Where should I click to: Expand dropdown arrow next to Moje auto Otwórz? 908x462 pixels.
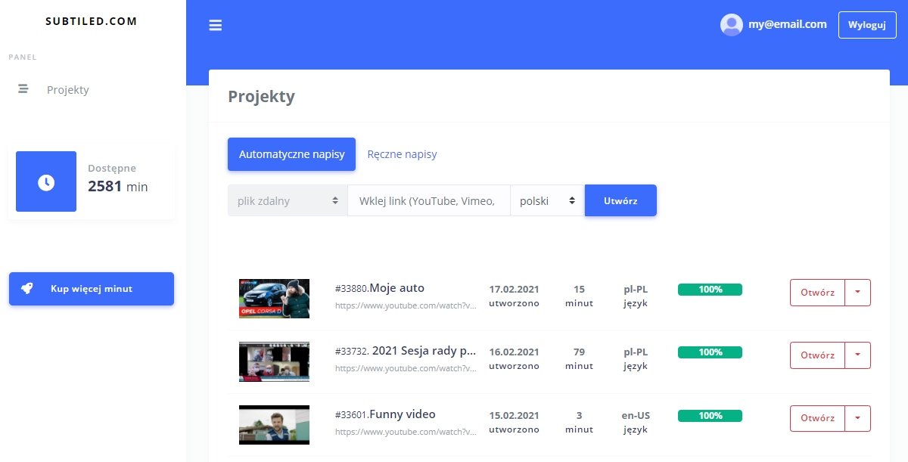[x=857, y=292]
